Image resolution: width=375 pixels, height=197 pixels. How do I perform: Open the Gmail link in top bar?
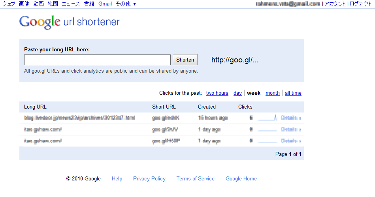click(105, 4)
